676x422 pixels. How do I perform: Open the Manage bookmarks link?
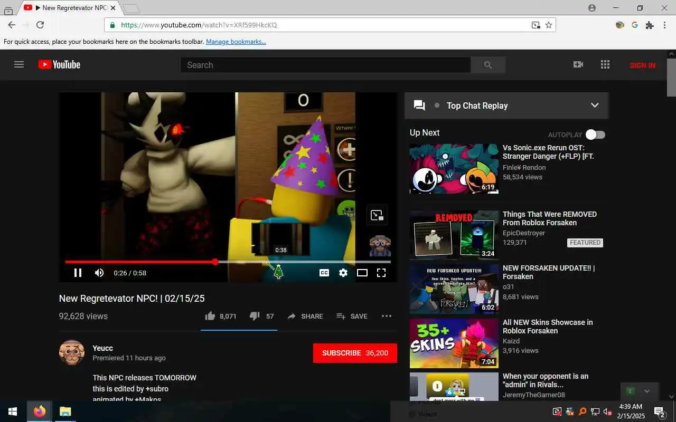[x=236, y=42]
